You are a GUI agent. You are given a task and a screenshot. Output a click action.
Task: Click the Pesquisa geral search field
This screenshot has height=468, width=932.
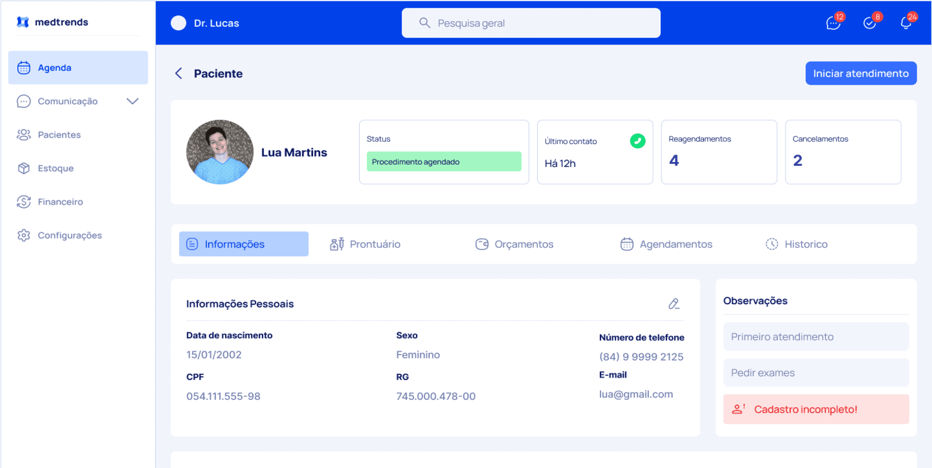[531, 23]
